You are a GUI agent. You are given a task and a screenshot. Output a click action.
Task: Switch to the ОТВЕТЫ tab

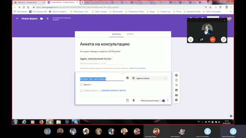point(130,34)
